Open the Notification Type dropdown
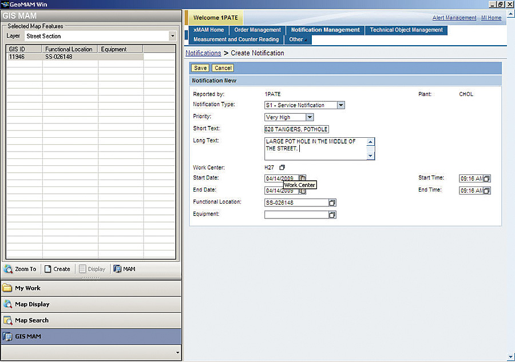This screenshot has width=515, height=362. click(x=340, y=105)
